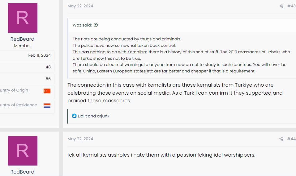Screen dimensions: 296x176
Task: Open the May 22, 2024 timestamp of post #44
Action: click(x=80, y=139)
